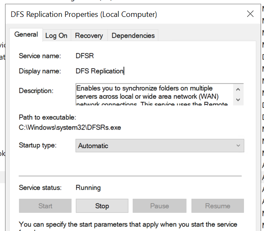Screen dimensions: 264x231
Task: Click the Service status label
Action: point(40,188)
